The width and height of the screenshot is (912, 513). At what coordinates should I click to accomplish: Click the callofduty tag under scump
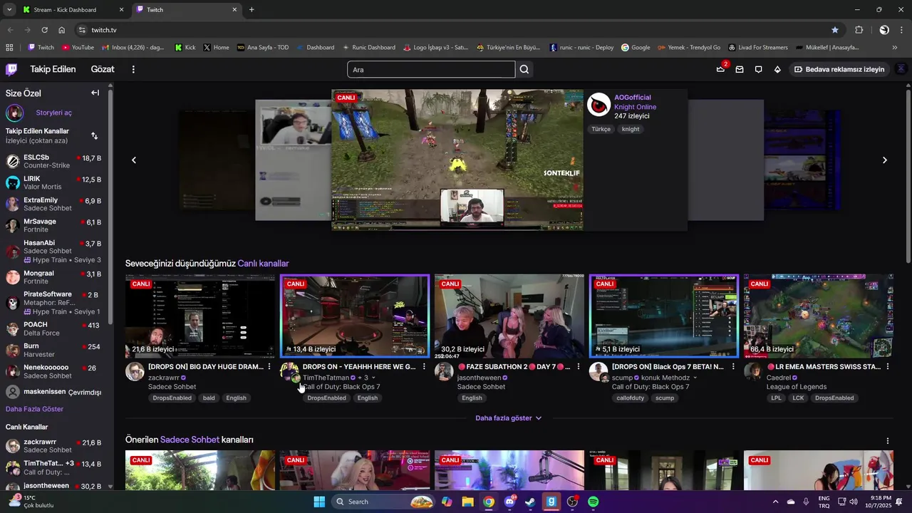coord(629,398)
